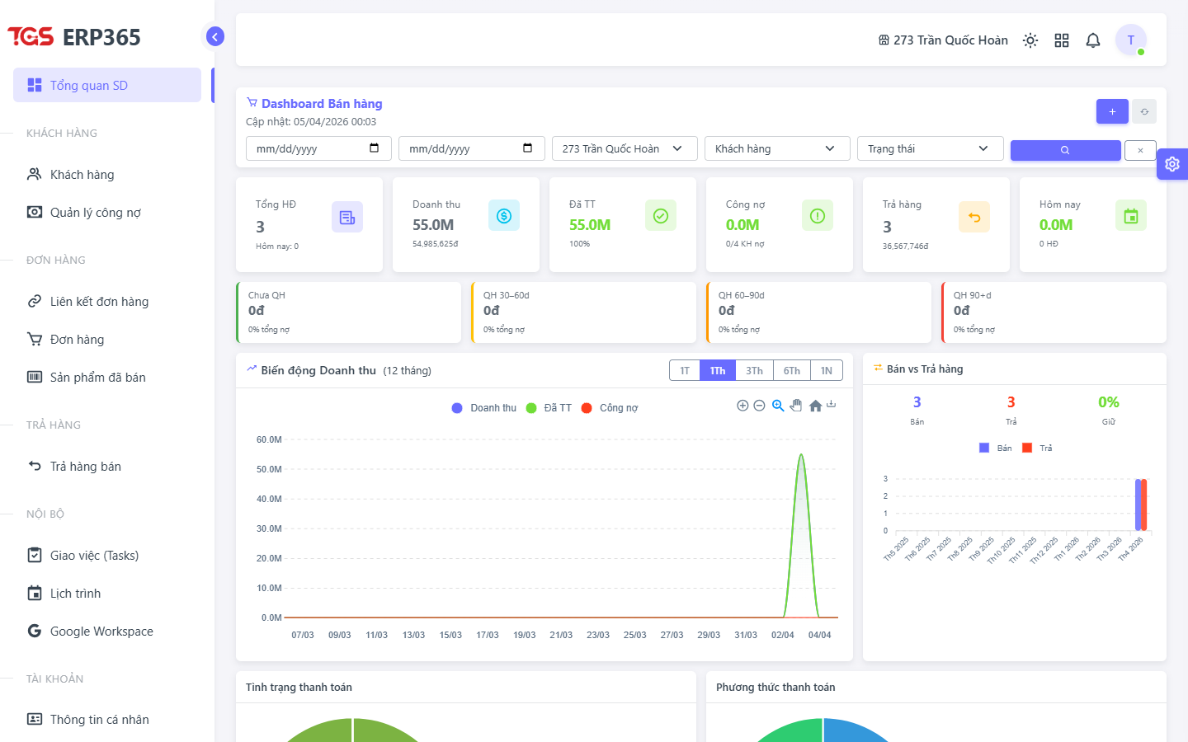Collapse the sidebar with the chevron button
The height and width of the screenshot is (742, 1188).
pos(214,36)
